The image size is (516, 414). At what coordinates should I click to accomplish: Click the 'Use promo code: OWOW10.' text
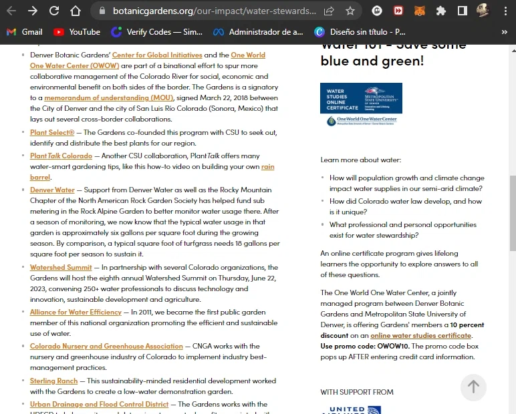[x=365, y=346]
